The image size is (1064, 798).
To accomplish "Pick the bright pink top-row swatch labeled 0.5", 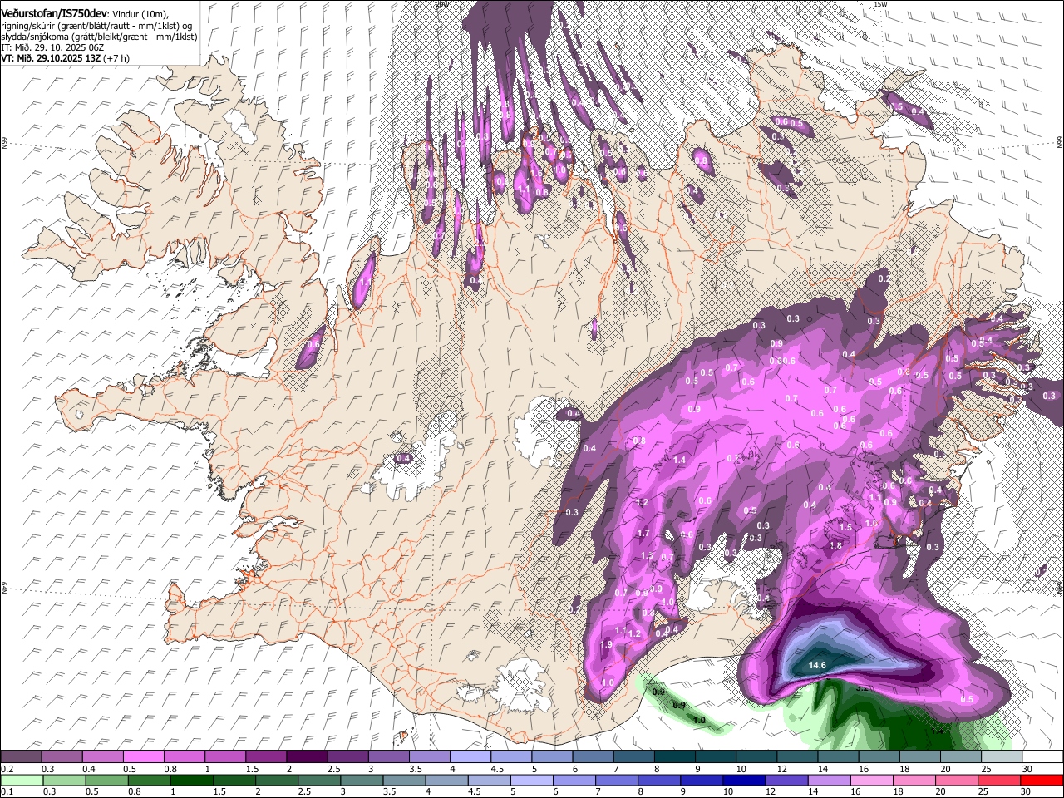I will coord(143,757).
